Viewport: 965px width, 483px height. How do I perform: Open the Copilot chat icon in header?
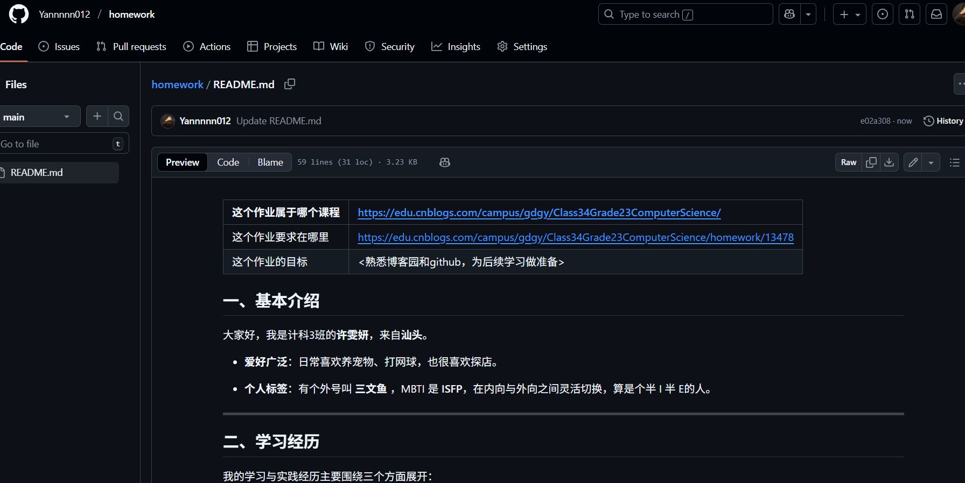click(x=789, y=14)
